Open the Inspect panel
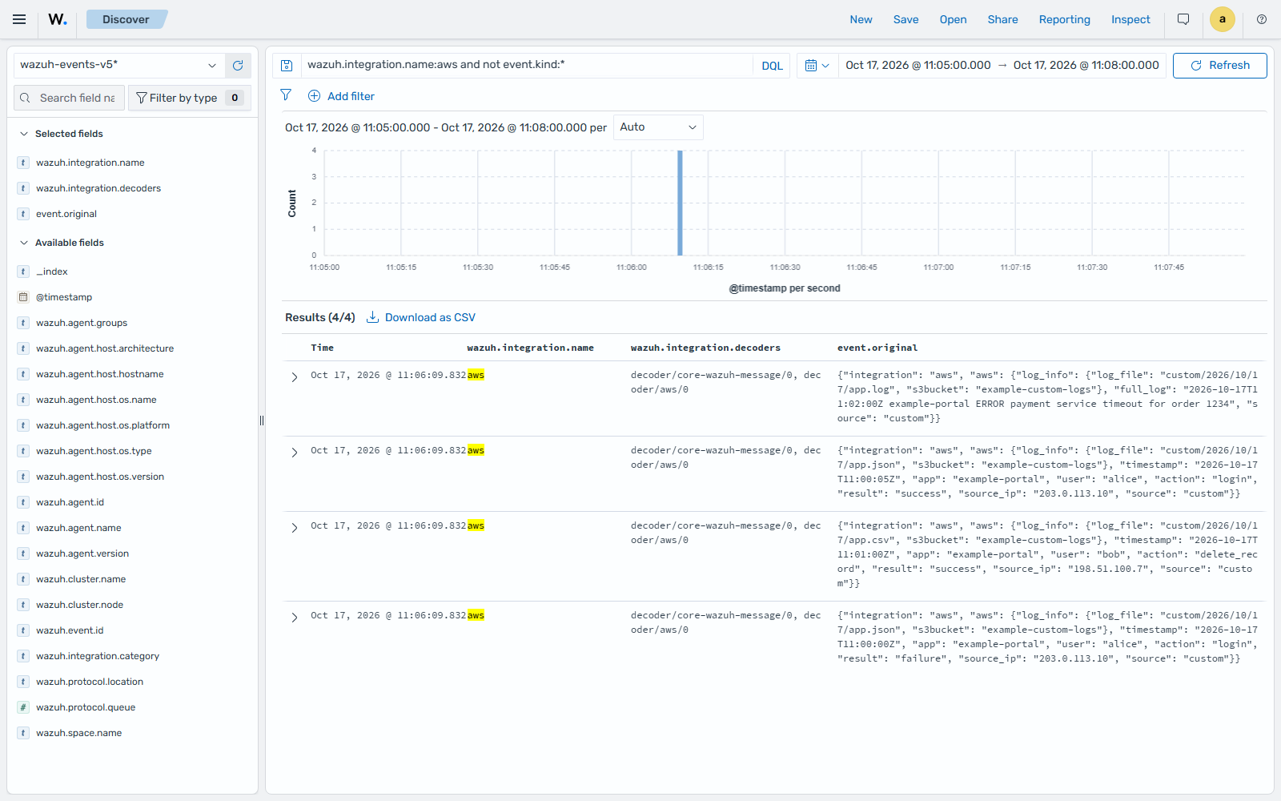This screenshot has height=801, width=1281. [1130, 19]
